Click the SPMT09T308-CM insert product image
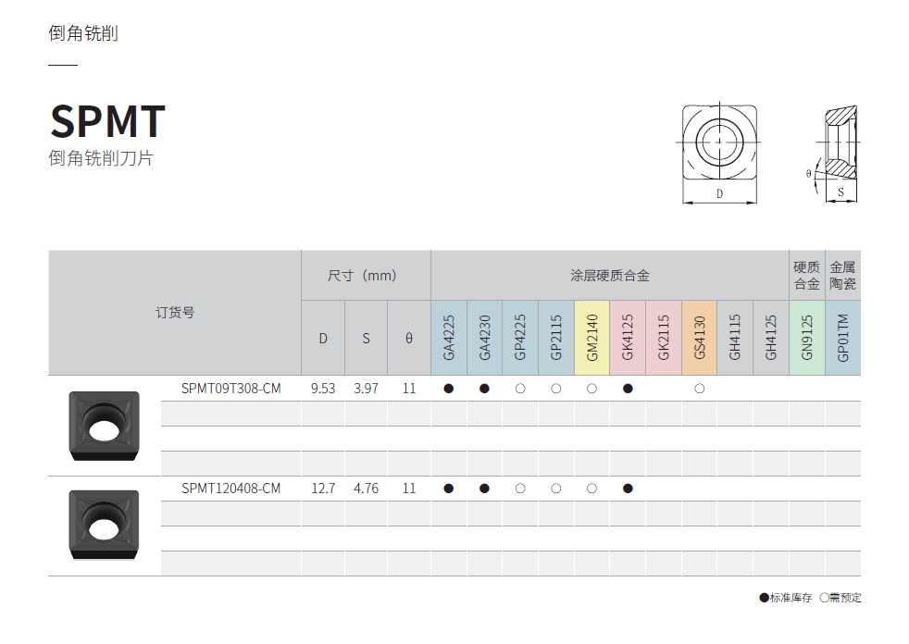 point(104,426)
